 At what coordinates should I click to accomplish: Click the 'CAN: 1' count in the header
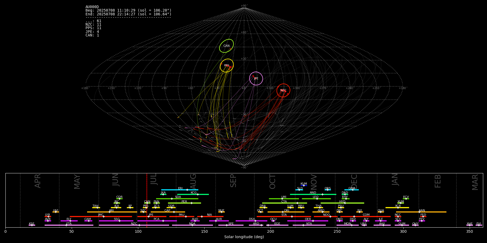(x=92, y=35)
